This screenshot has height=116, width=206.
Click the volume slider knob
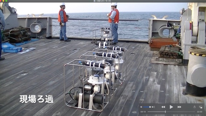coord(150,107)
